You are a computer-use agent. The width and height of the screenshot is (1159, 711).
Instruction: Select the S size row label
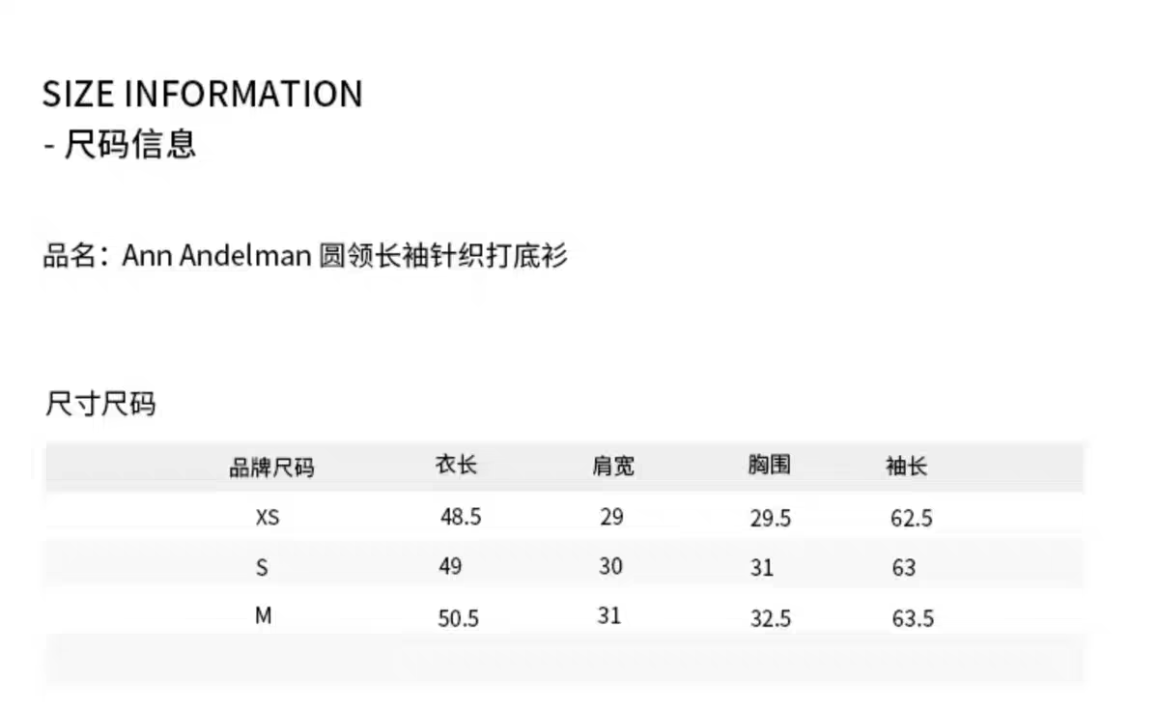(x=262, y=568)
